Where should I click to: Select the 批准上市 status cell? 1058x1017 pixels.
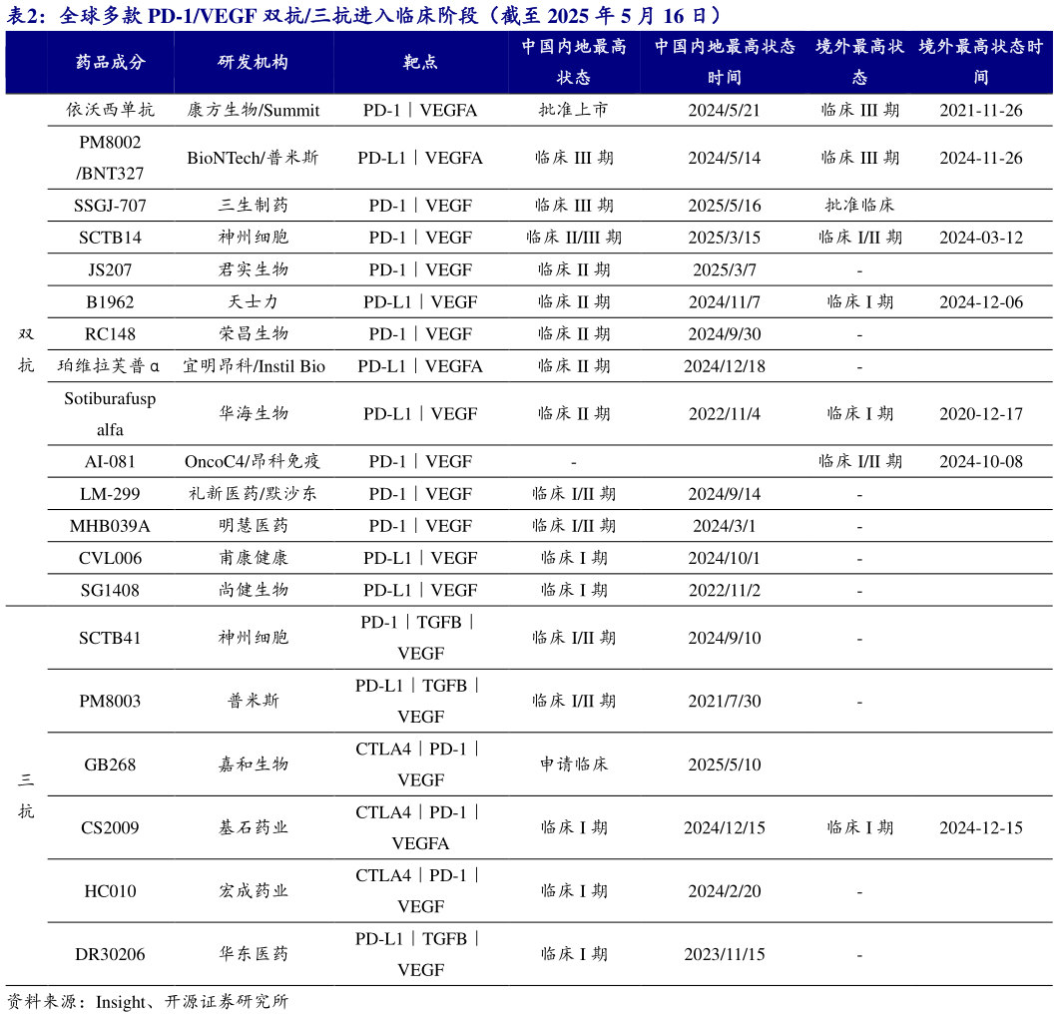pos(575,111)
